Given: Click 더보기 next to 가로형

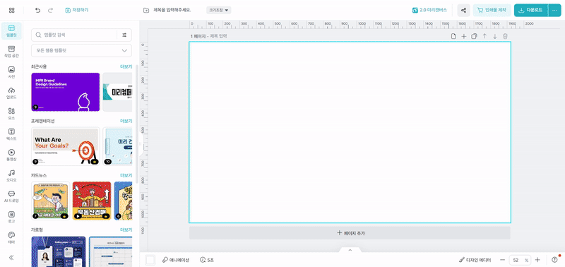Looking at the screenshot, I should 126,230.
